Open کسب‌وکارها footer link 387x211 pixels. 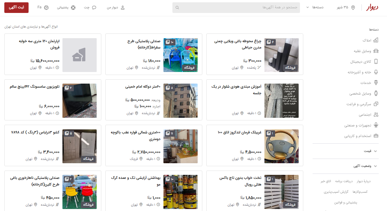click(360, 192)
